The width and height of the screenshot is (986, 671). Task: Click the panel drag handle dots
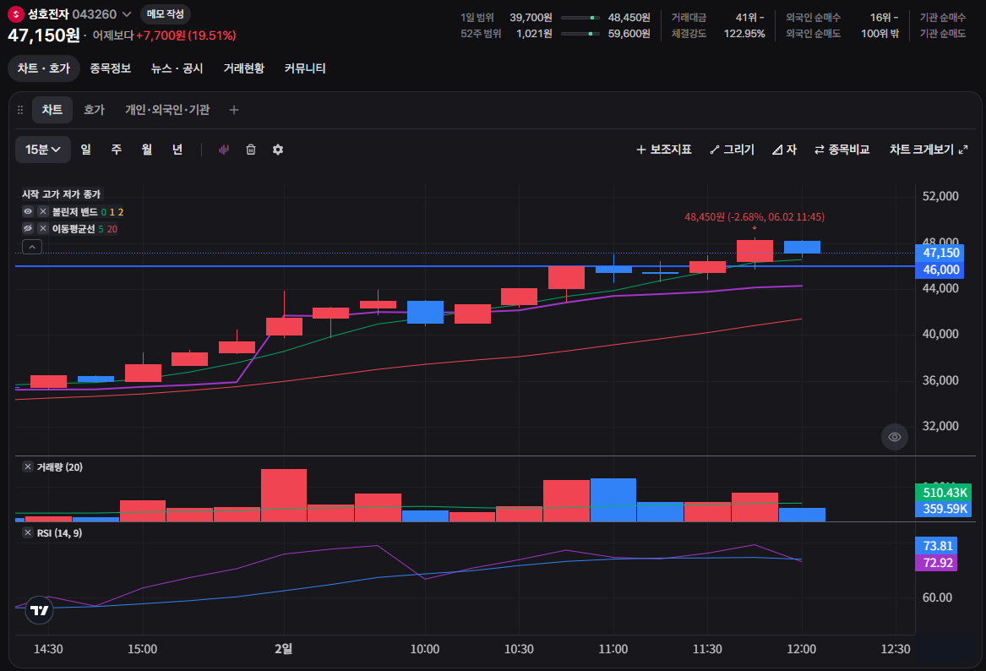coord(20,110)
